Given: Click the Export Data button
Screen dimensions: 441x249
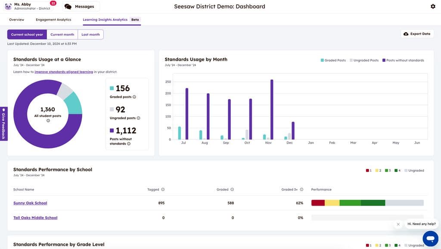Looking at the screenshot, I should click(417, 34).
